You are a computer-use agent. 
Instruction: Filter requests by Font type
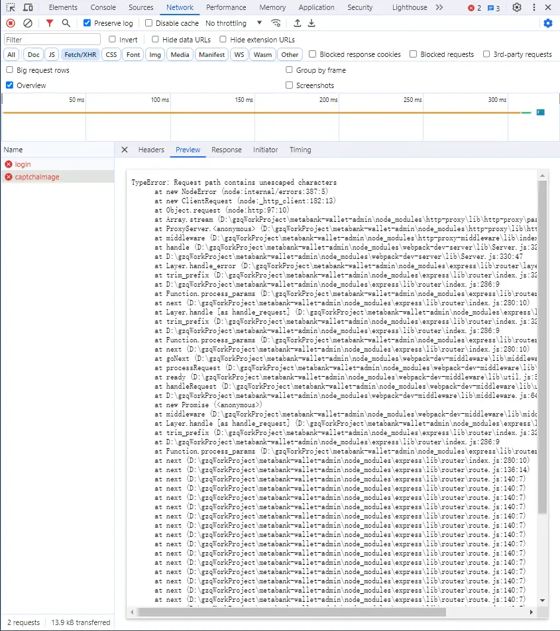pos(133,55)
